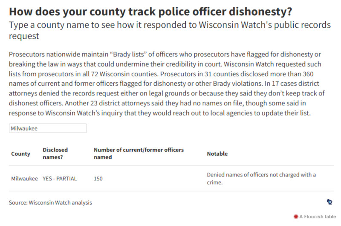
Task: Focus the county search field containing Milwaukee
Action: [x=48, y=128]
